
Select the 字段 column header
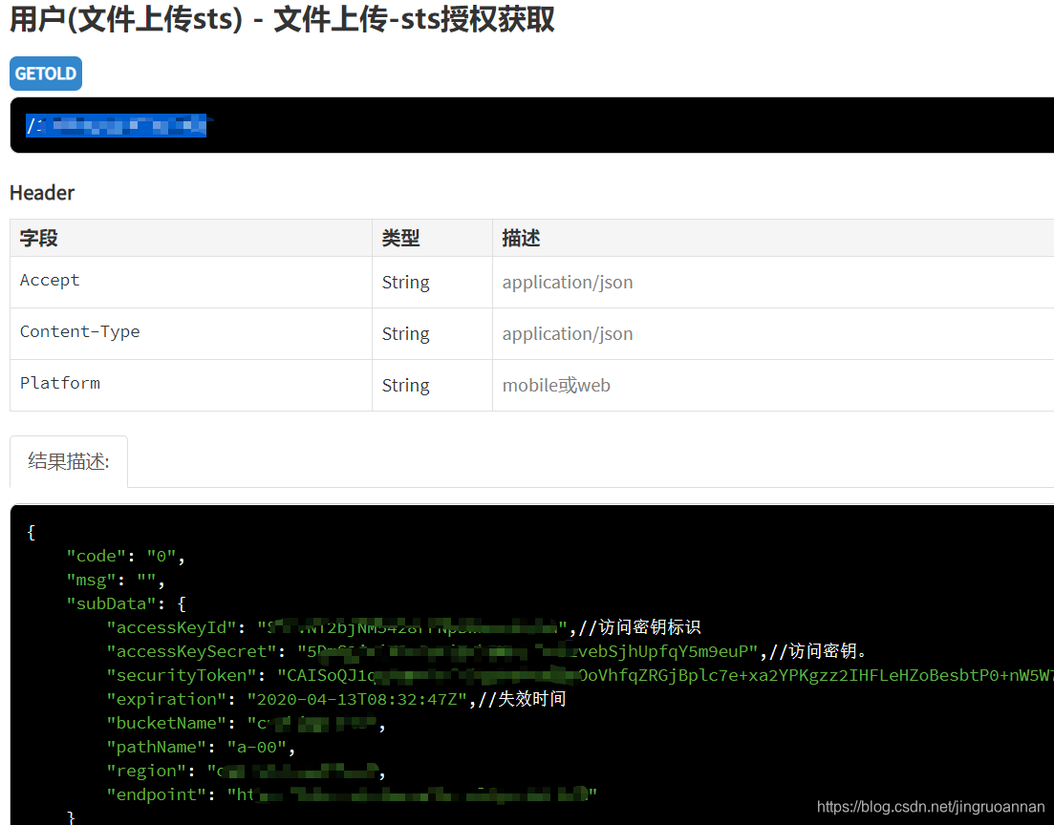[38, 237]
